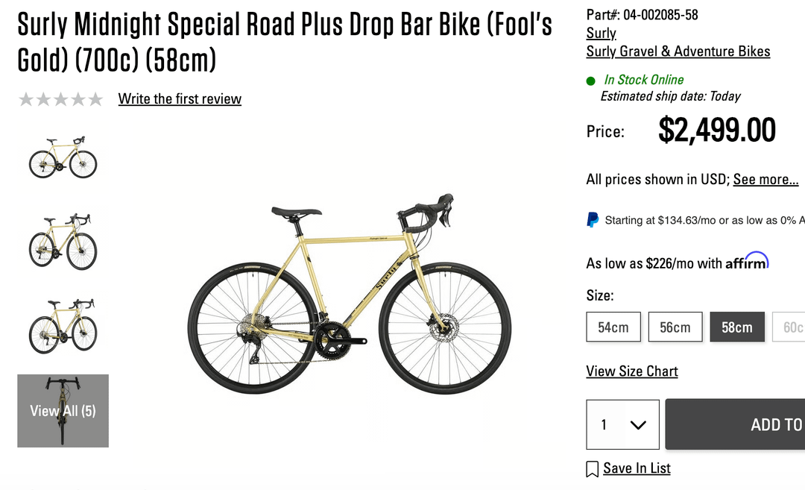Select the 56cm size option
The width and height of the screenshot is (805, 490).
675,327
